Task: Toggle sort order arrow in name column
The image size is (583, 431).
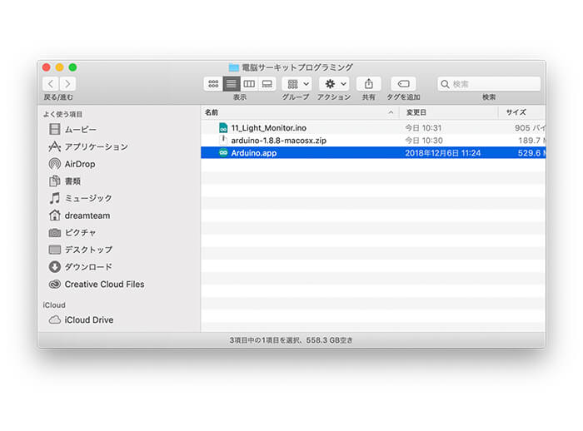Action: pyautogui.click(x=391, y=112)
